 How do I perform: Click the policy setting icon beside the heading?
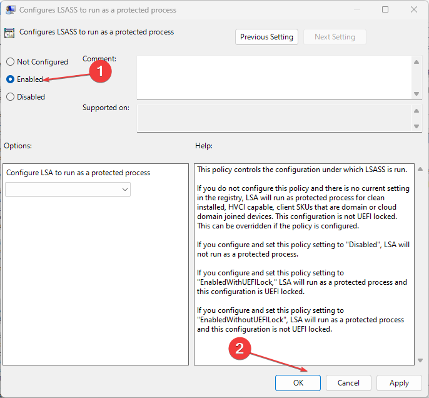pyautogui.click(x=9, y=33)
